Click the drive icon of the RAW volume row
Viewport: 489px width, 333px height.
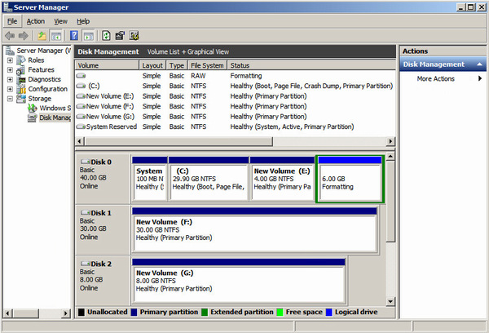(81, 76)
